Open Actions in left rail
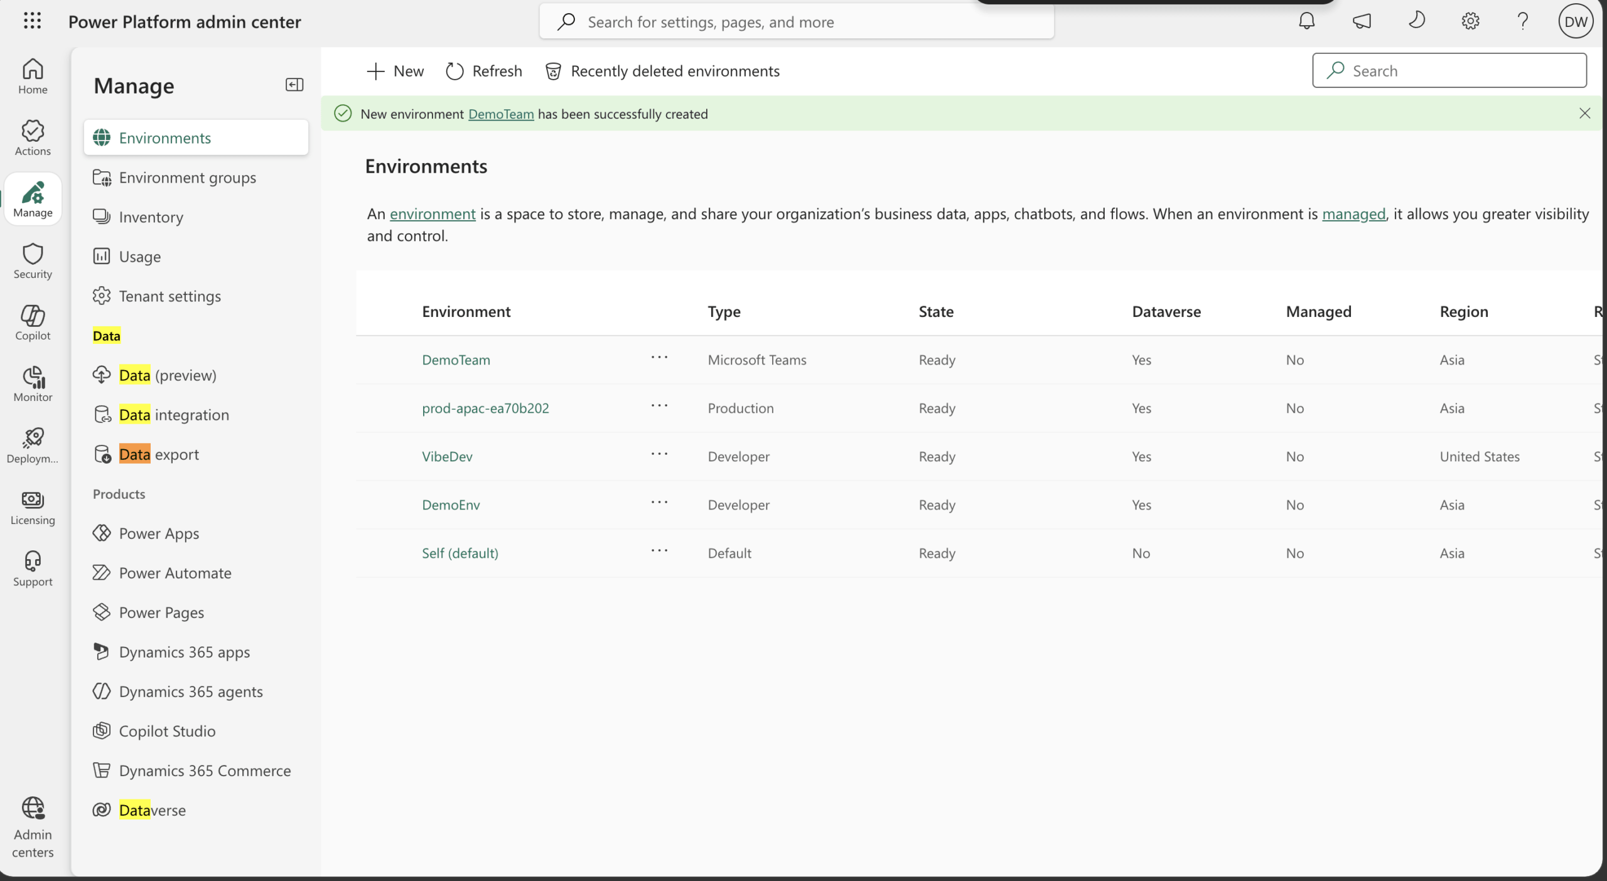This screenshot has height=881, width=1607. (x=33, y=138)
